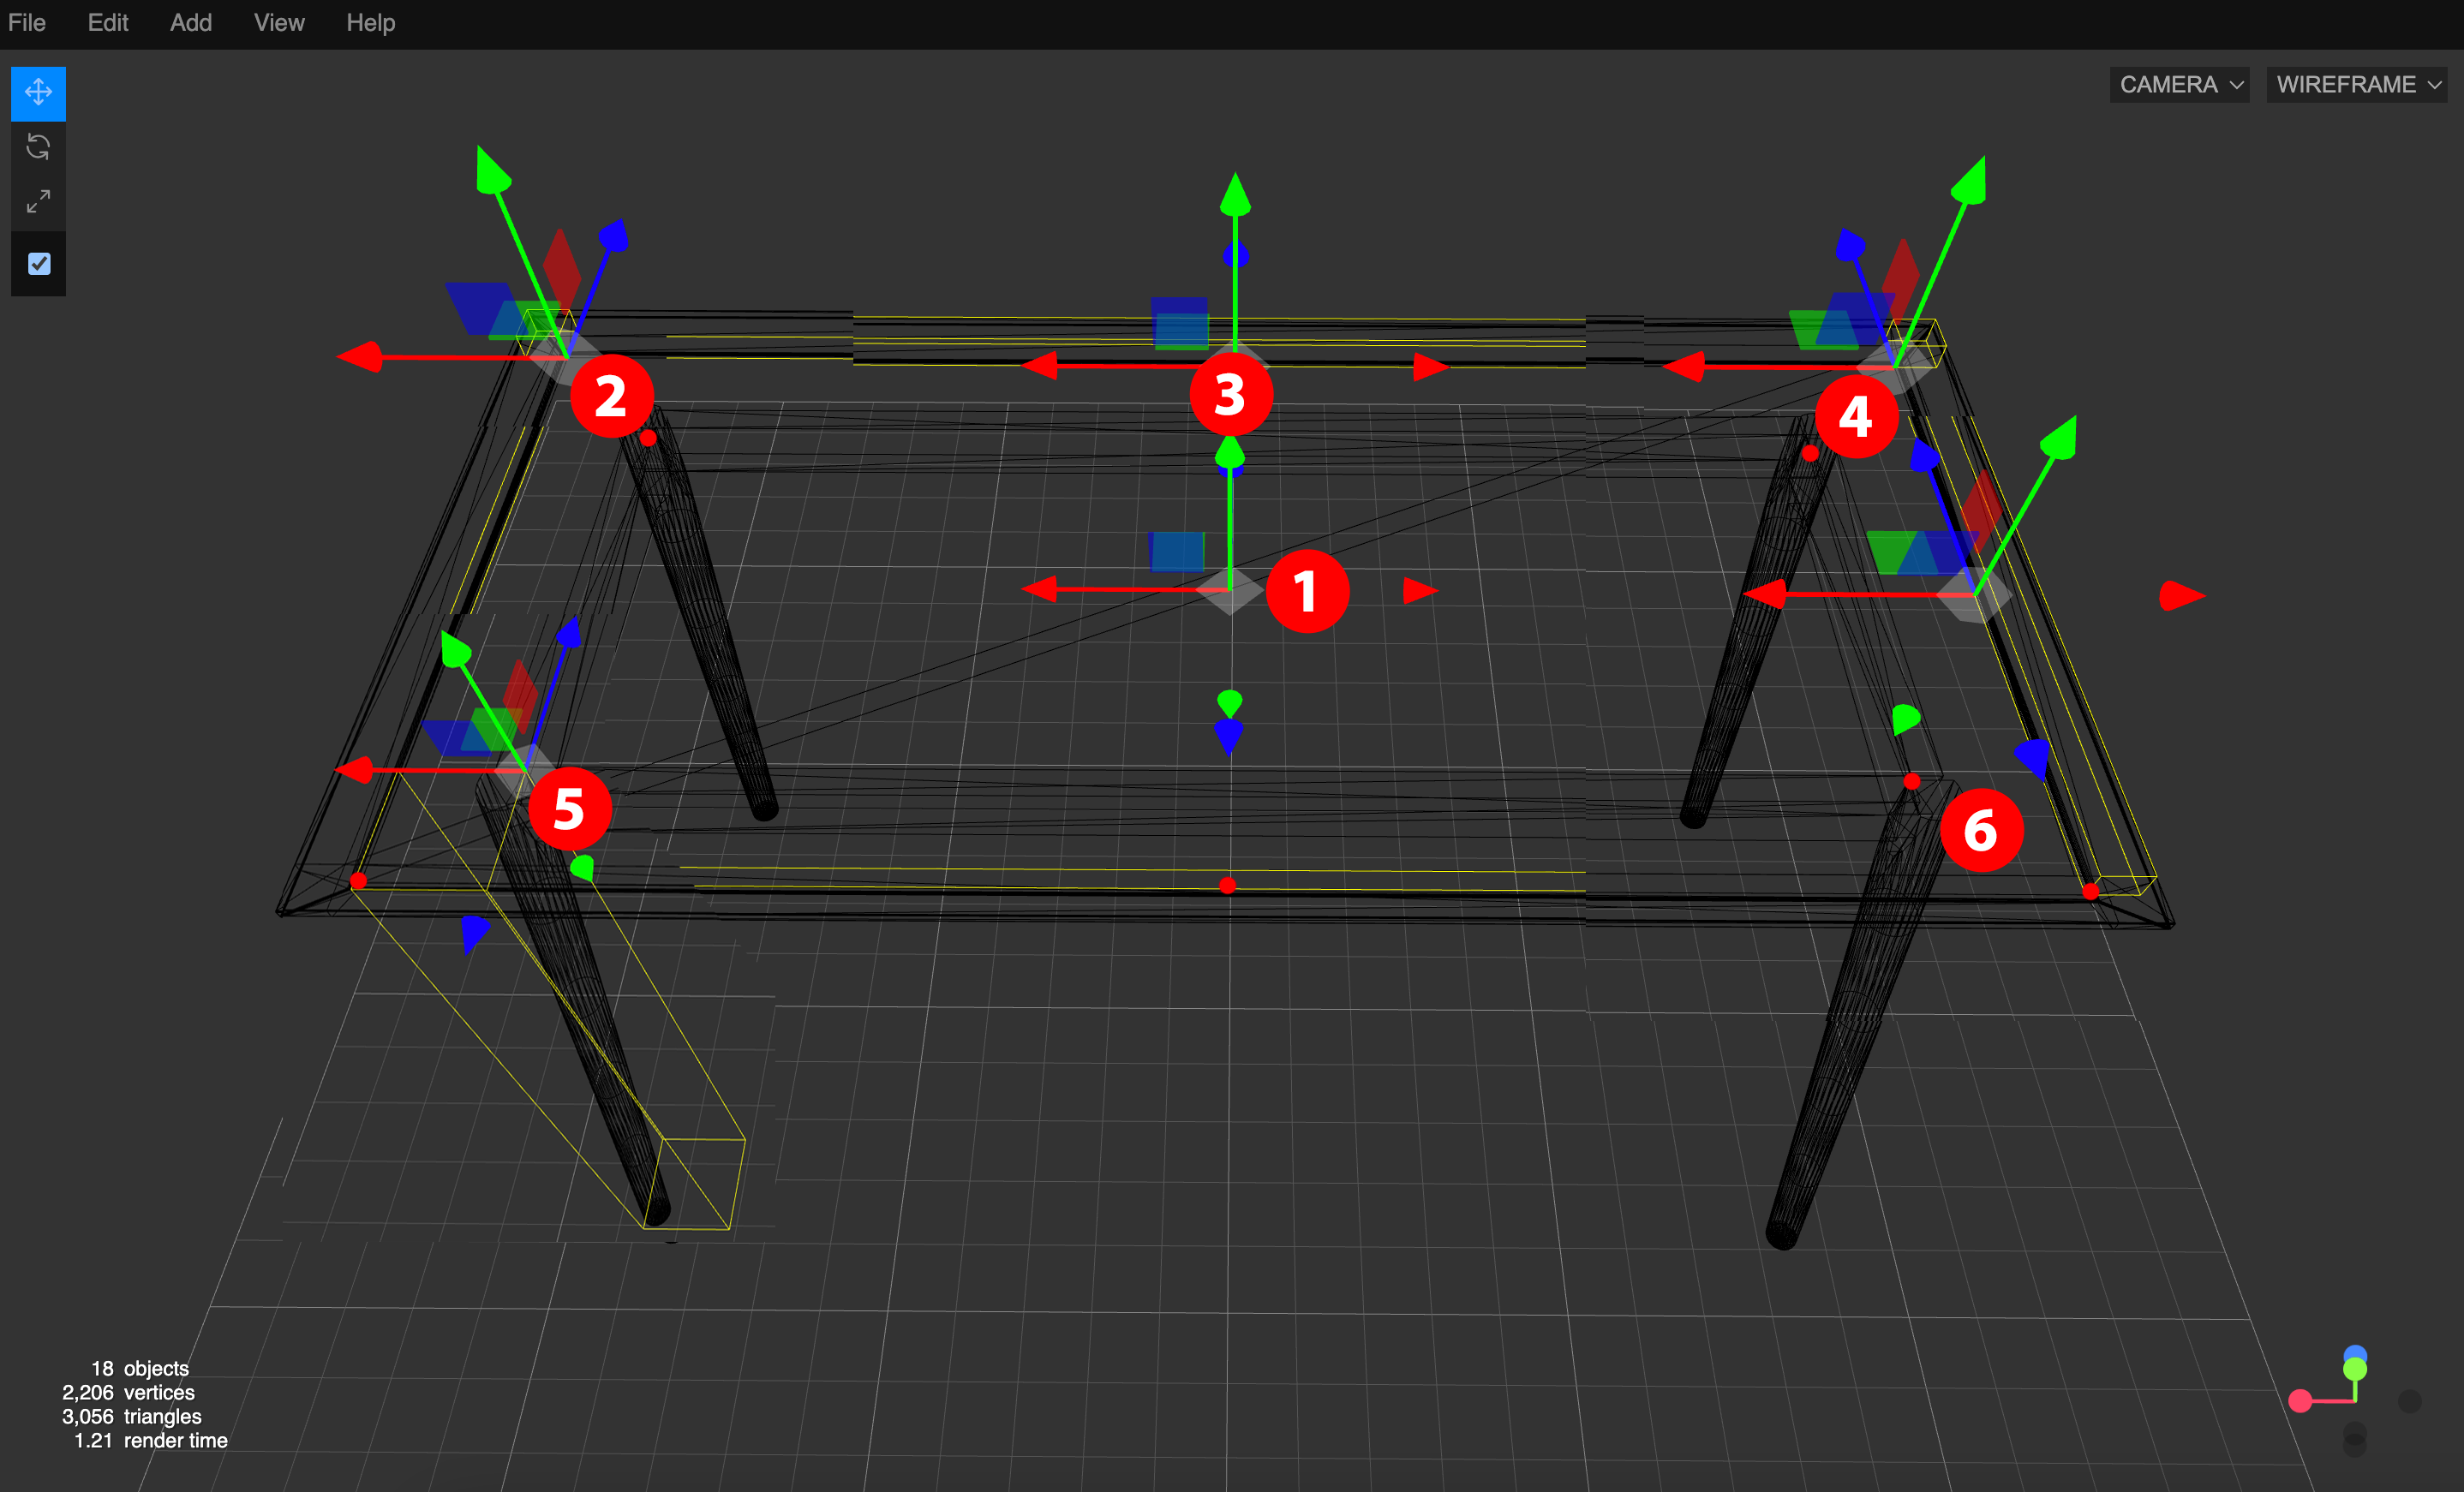Viewport: 2464px width, 1492px height.
Task: Open the Help menu
Action: pyautogui.click(x=370, y=22)
